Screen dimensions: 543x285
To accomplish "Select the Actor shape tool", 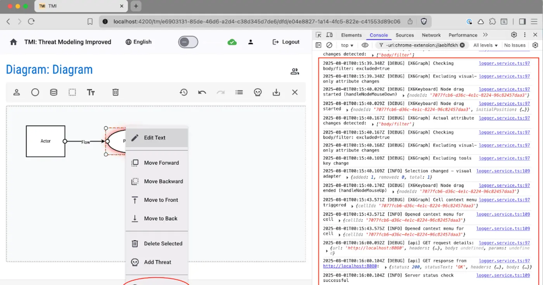I will [x=17, y=92].
